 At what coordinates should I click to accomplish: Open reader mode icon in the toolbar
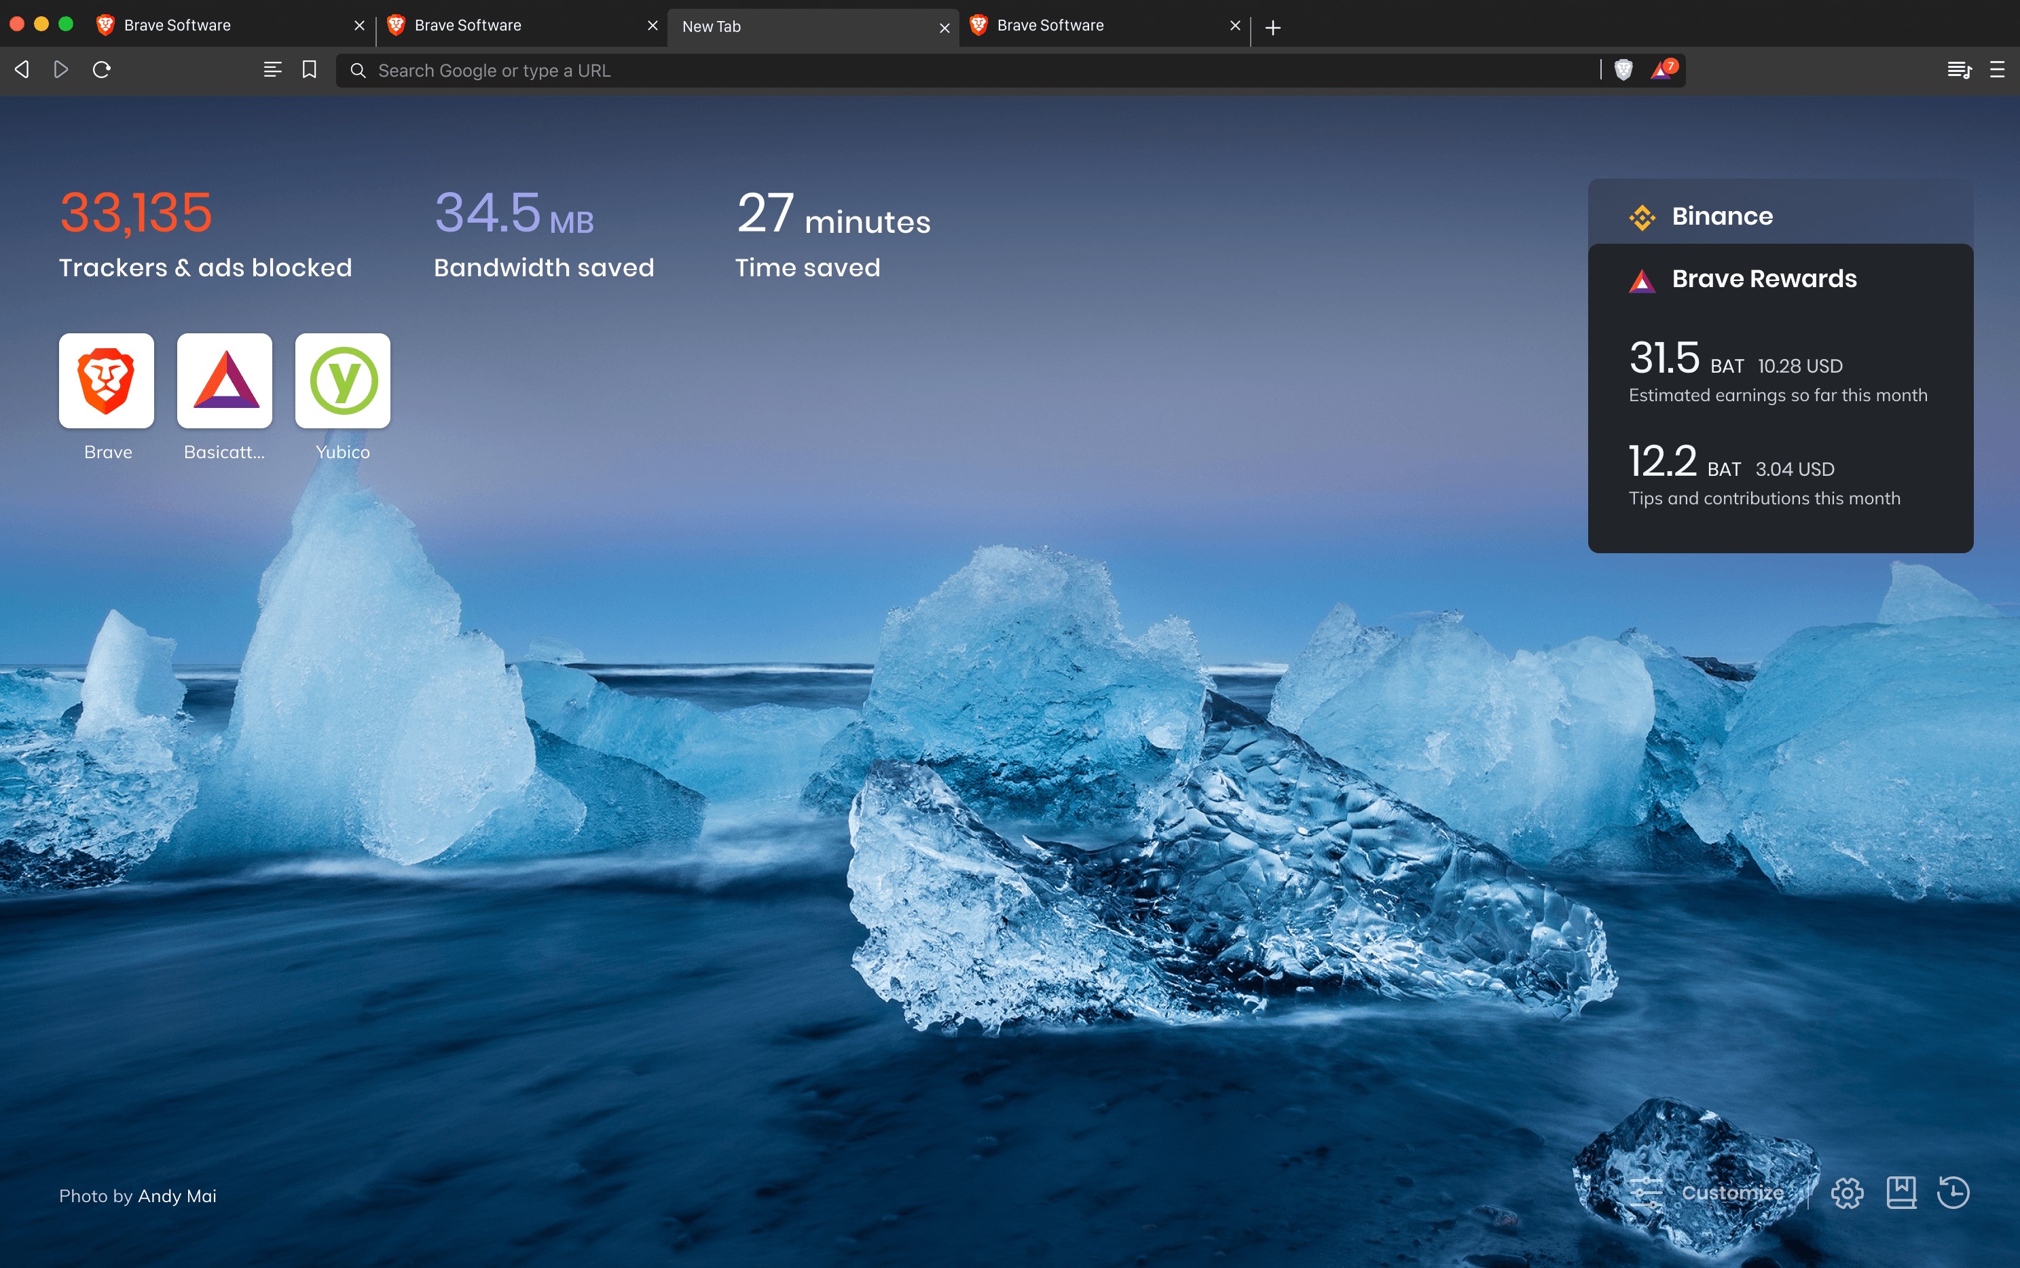pos(272,70)
